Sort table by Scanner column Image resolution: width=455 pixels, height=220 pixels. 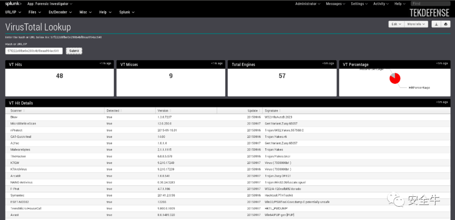point(18,110)
